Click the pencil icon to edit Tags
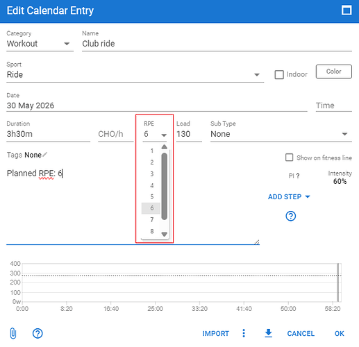 tap(45, 154)
